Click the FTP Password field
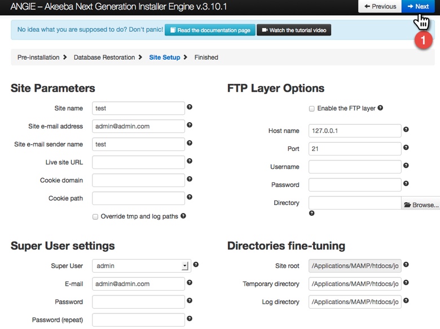This screenshot has width=440, height=329. pyautogui.click(x=355, y=185)
